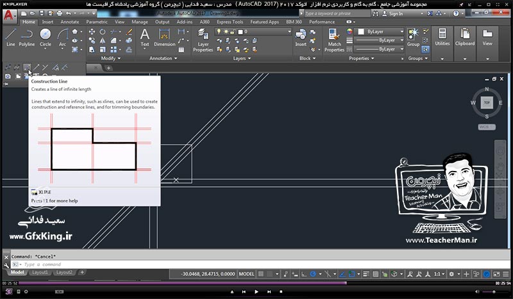Toggle group selection button in Groups panel
Image resolution: width=513 pixels, height=299 pixels.
coord(425,49)
